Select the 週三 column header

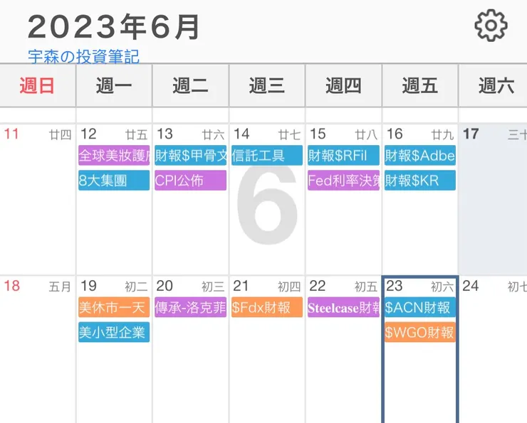(267, 85)
